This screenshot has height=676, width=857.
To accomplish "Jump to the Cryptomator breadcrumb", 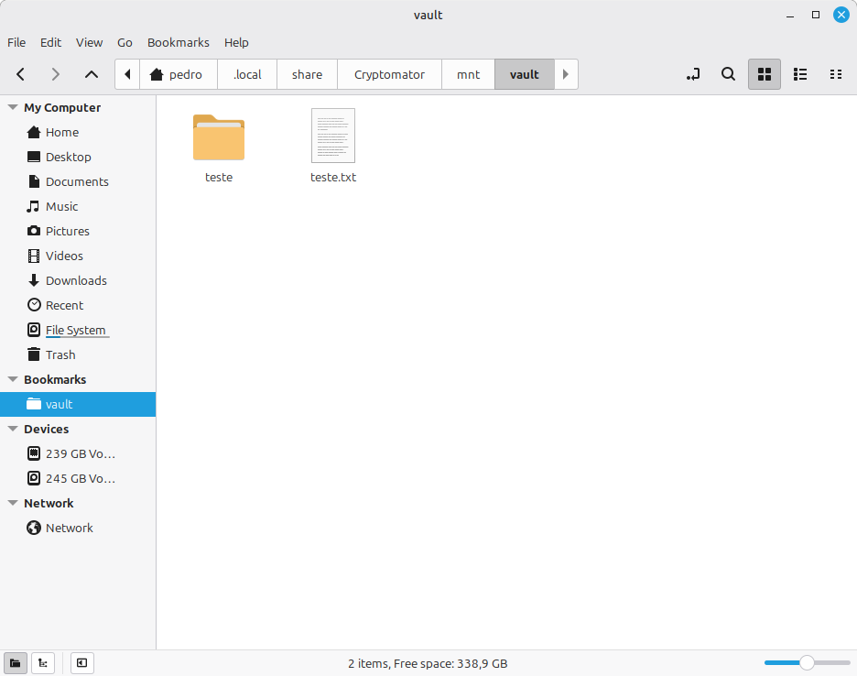I will [x=389, y=74].
